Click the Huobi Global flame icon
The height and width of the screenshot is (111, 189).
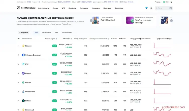point(23,92)
